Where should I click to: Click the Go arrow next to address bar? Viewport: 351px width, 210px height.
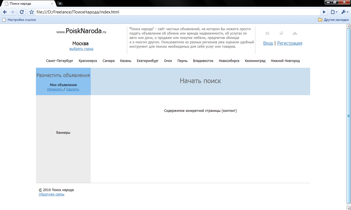point(324,12)
